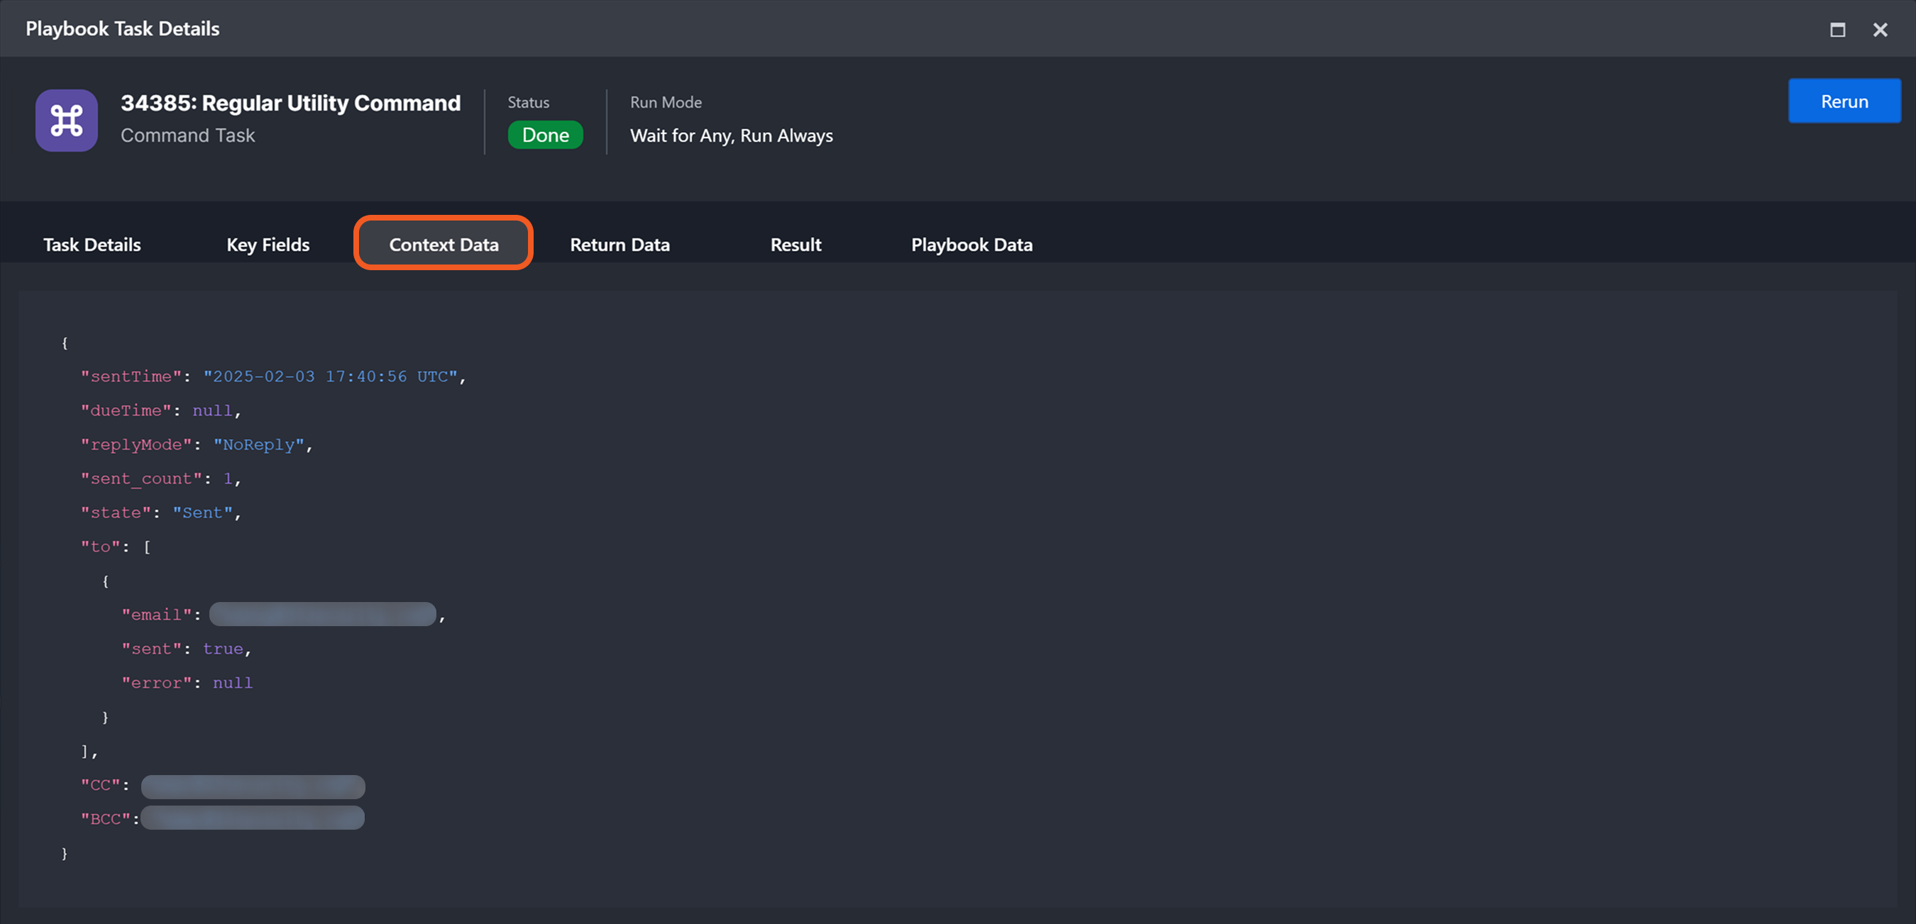
Task: View the Return Data tab
Action: tap(620, 245)
